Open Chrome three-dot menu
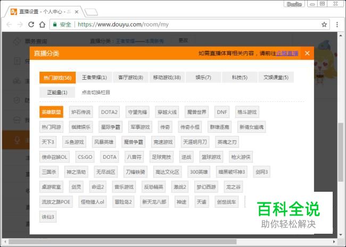346x247 pixels. coord(337,24)
